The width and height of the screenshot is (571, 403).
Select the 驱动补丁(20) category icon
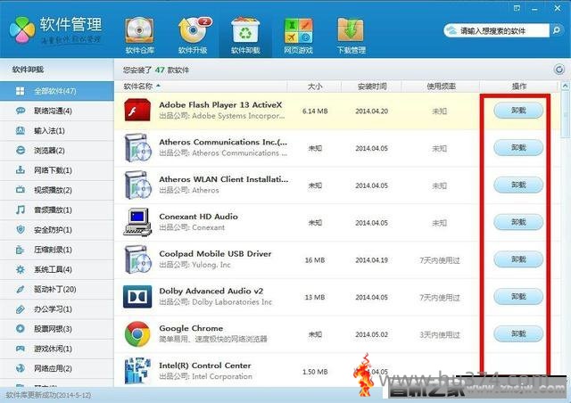pos(21,289)
